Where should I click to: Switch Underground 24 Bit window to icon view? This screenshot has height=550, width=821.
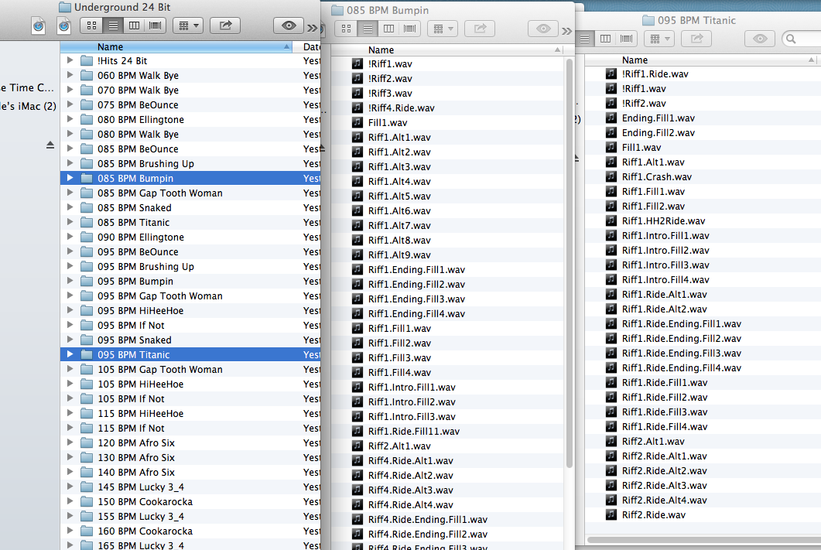pos(92,26)
